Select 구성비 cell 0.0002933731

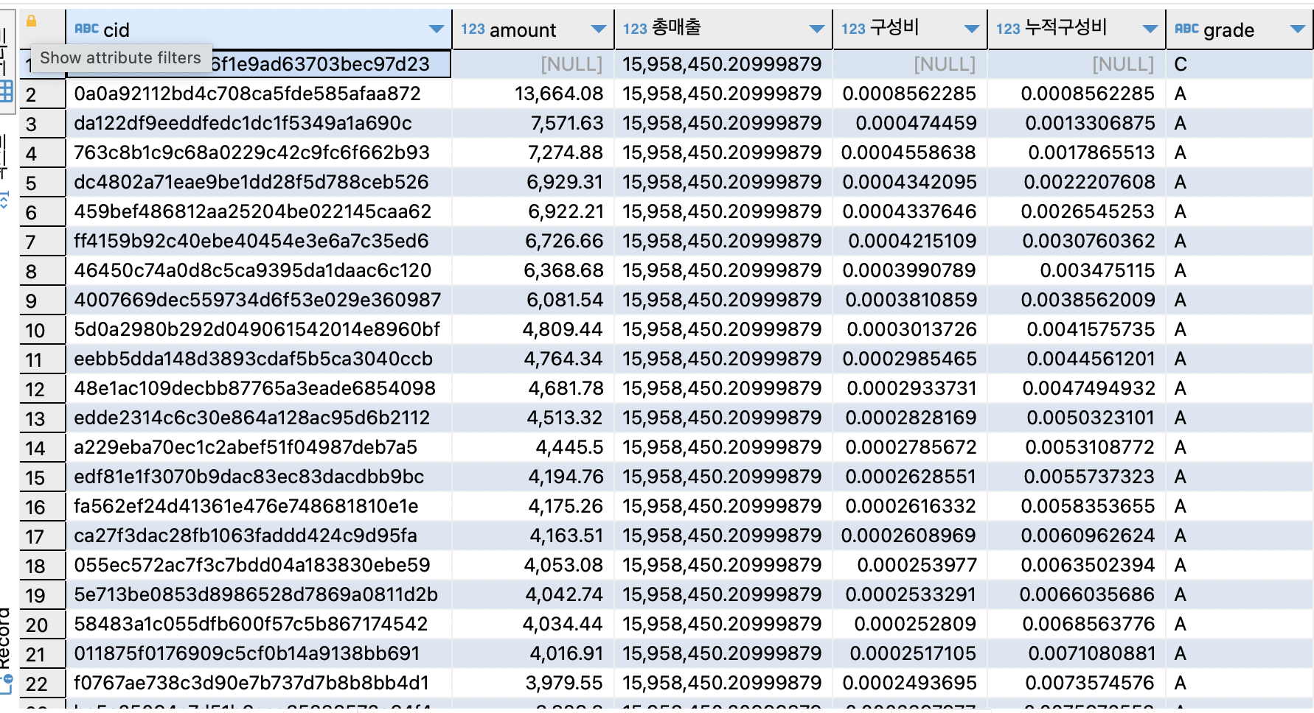(909, 388)
